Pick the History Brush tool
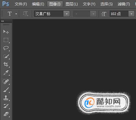136x120 pixels. tap(6, 106)
